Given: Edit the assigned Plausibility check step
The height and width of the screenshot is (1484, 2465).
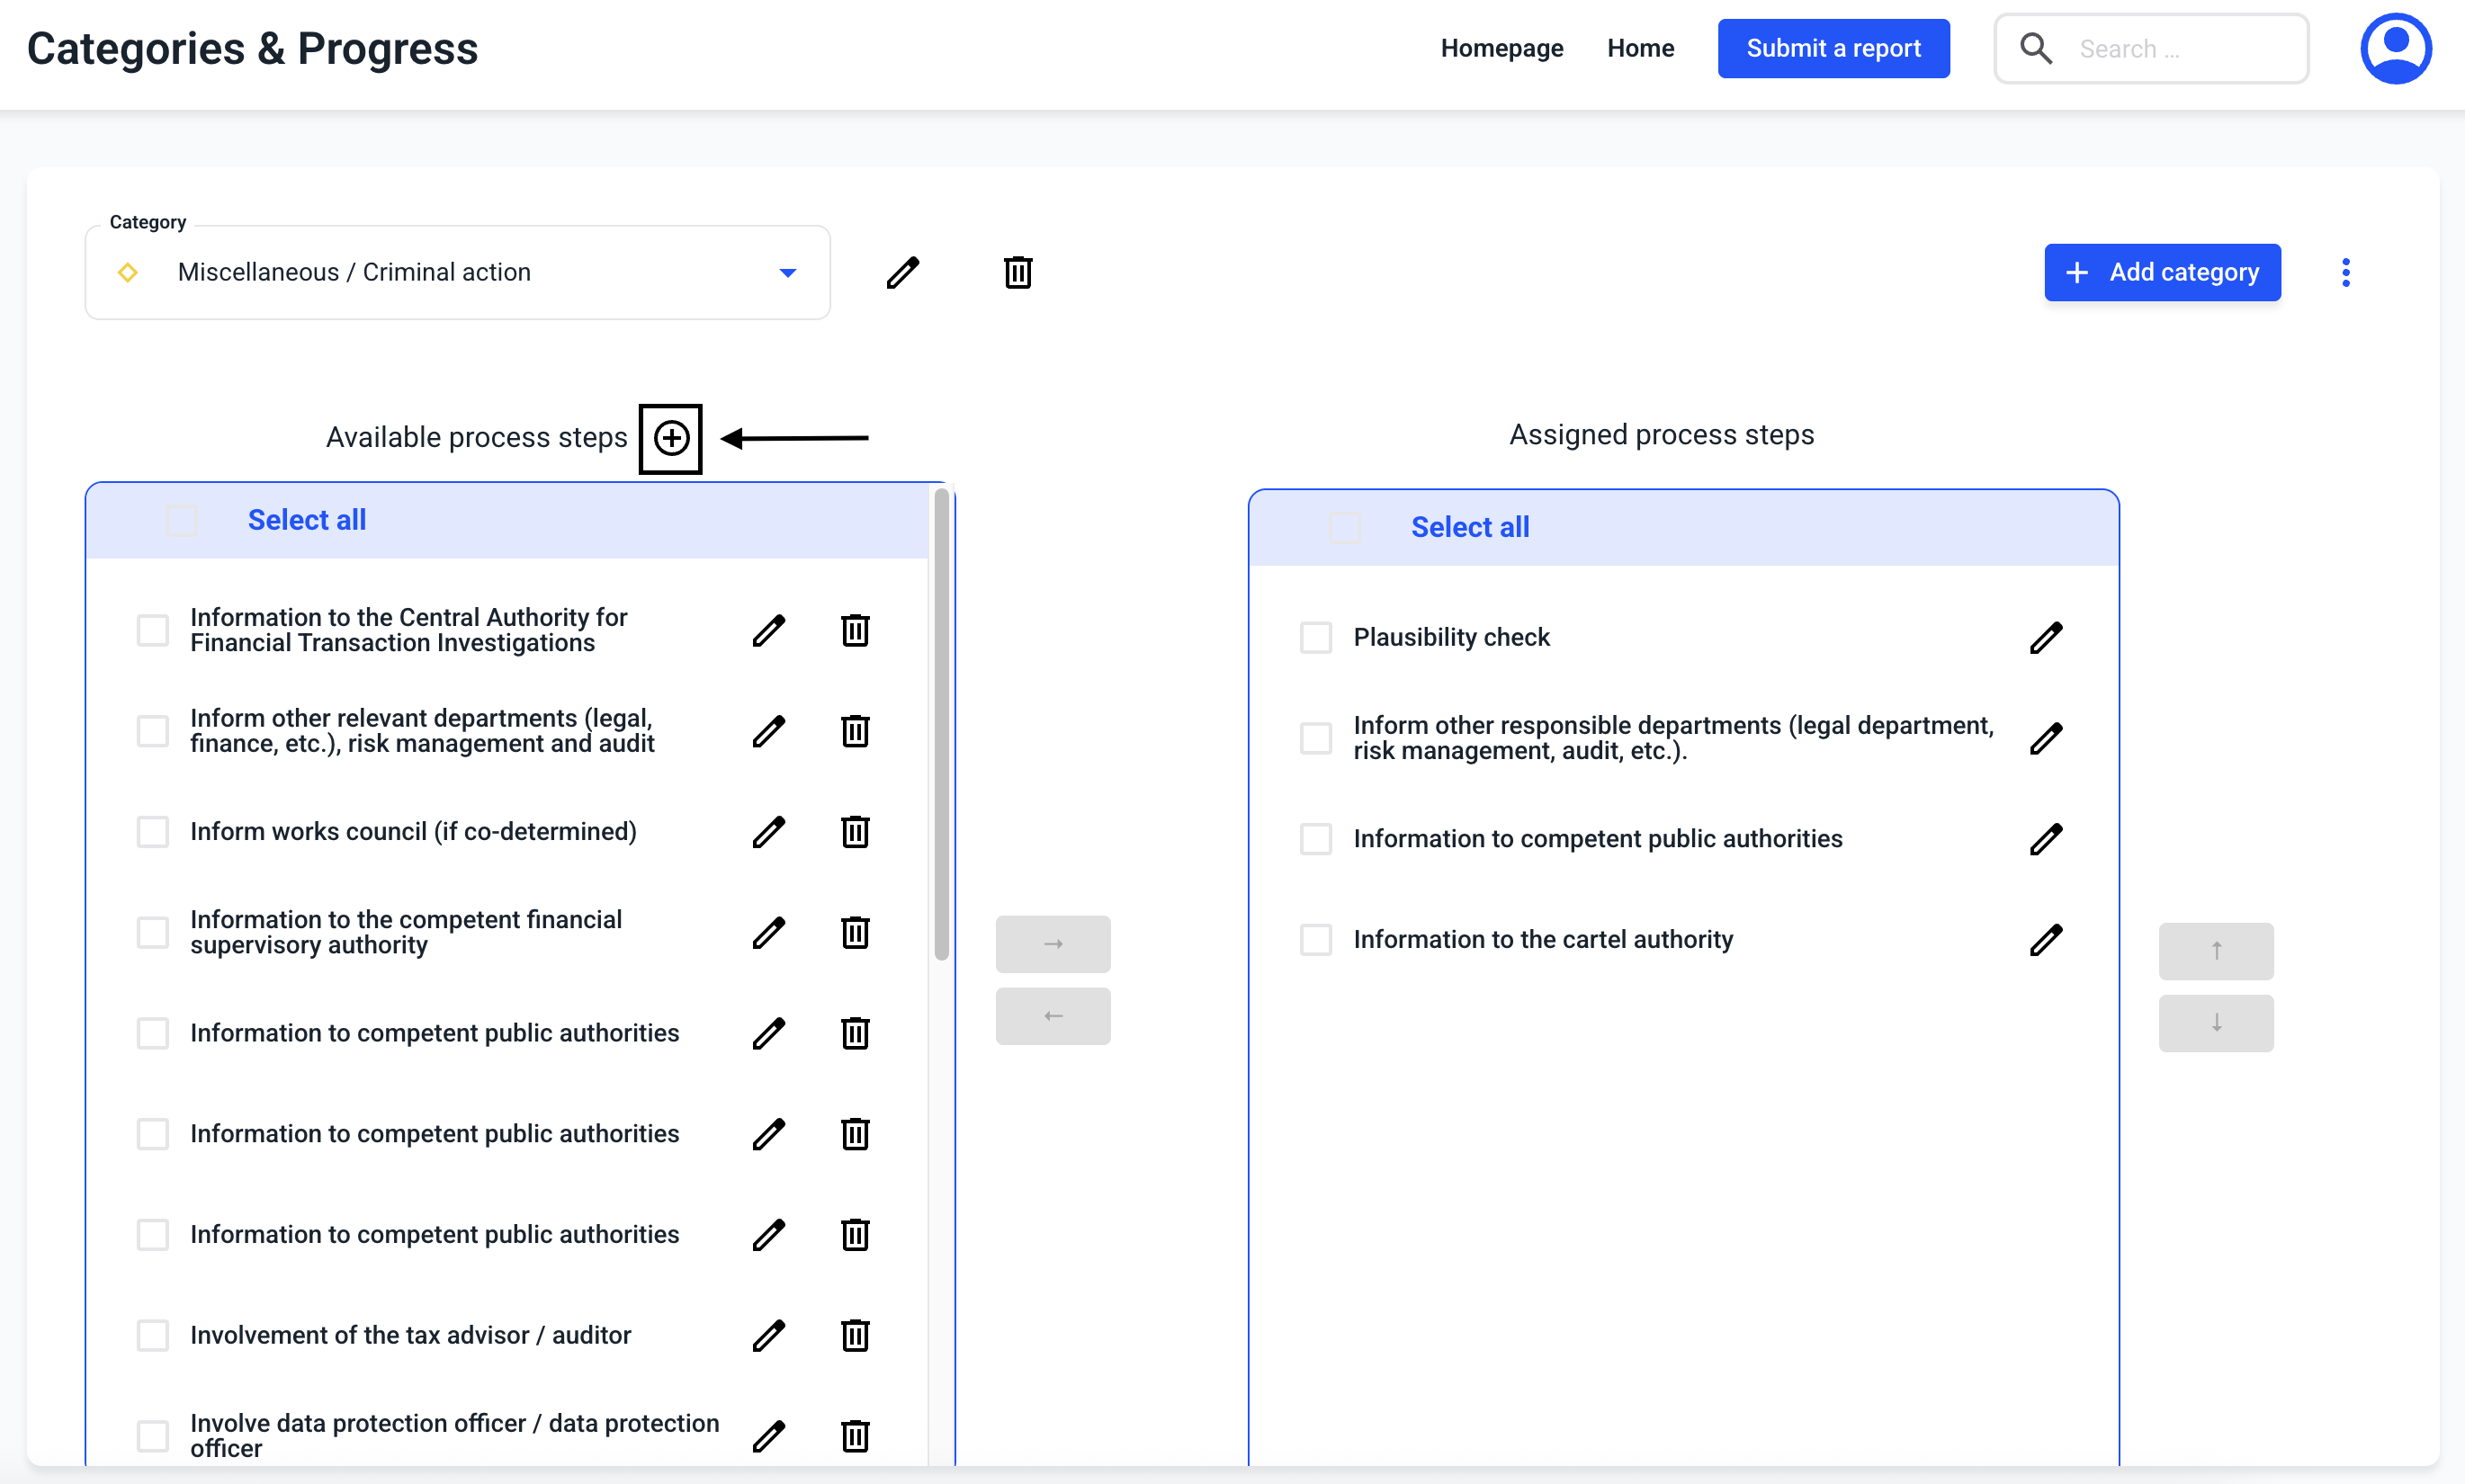Looking at the screenshot, I should 2045,638.
